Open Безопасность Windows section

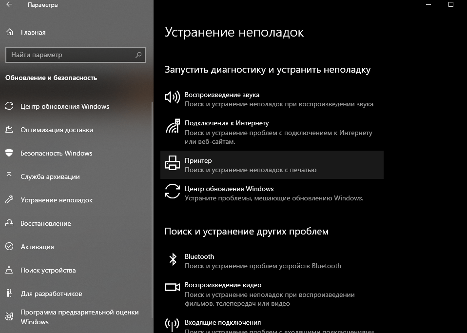point(56,153)
